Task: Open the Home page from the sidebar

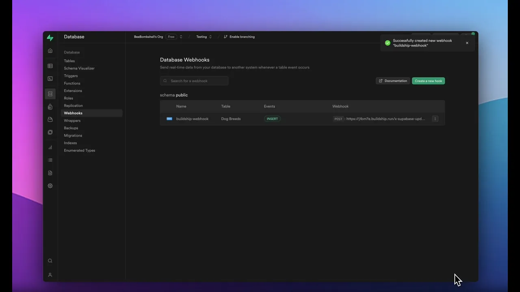Action: (x=50, y=51)
